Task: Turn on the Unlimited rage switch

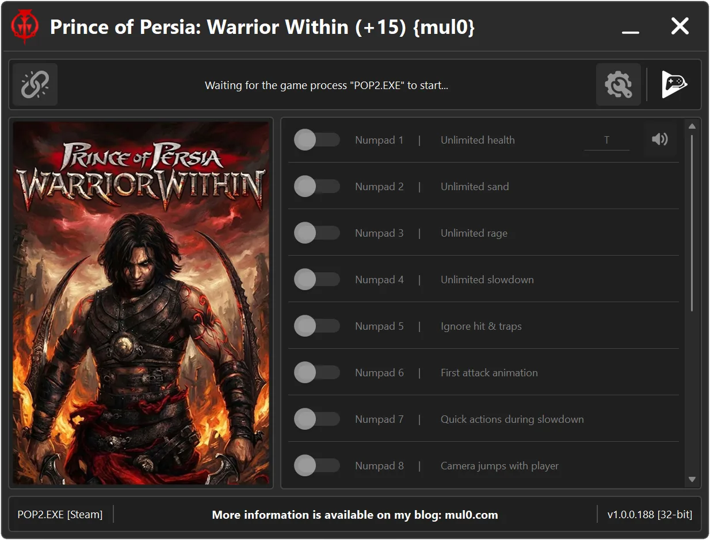Action: click(316, 233)
